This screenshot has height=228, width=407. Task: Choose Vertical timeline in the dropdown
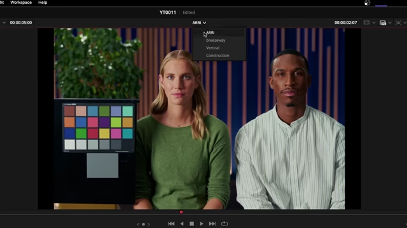[212, 48]
